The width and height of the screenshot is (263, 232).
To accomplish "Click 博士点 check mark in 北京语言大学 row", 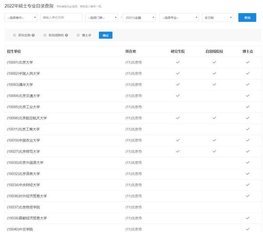I will 247,174.
